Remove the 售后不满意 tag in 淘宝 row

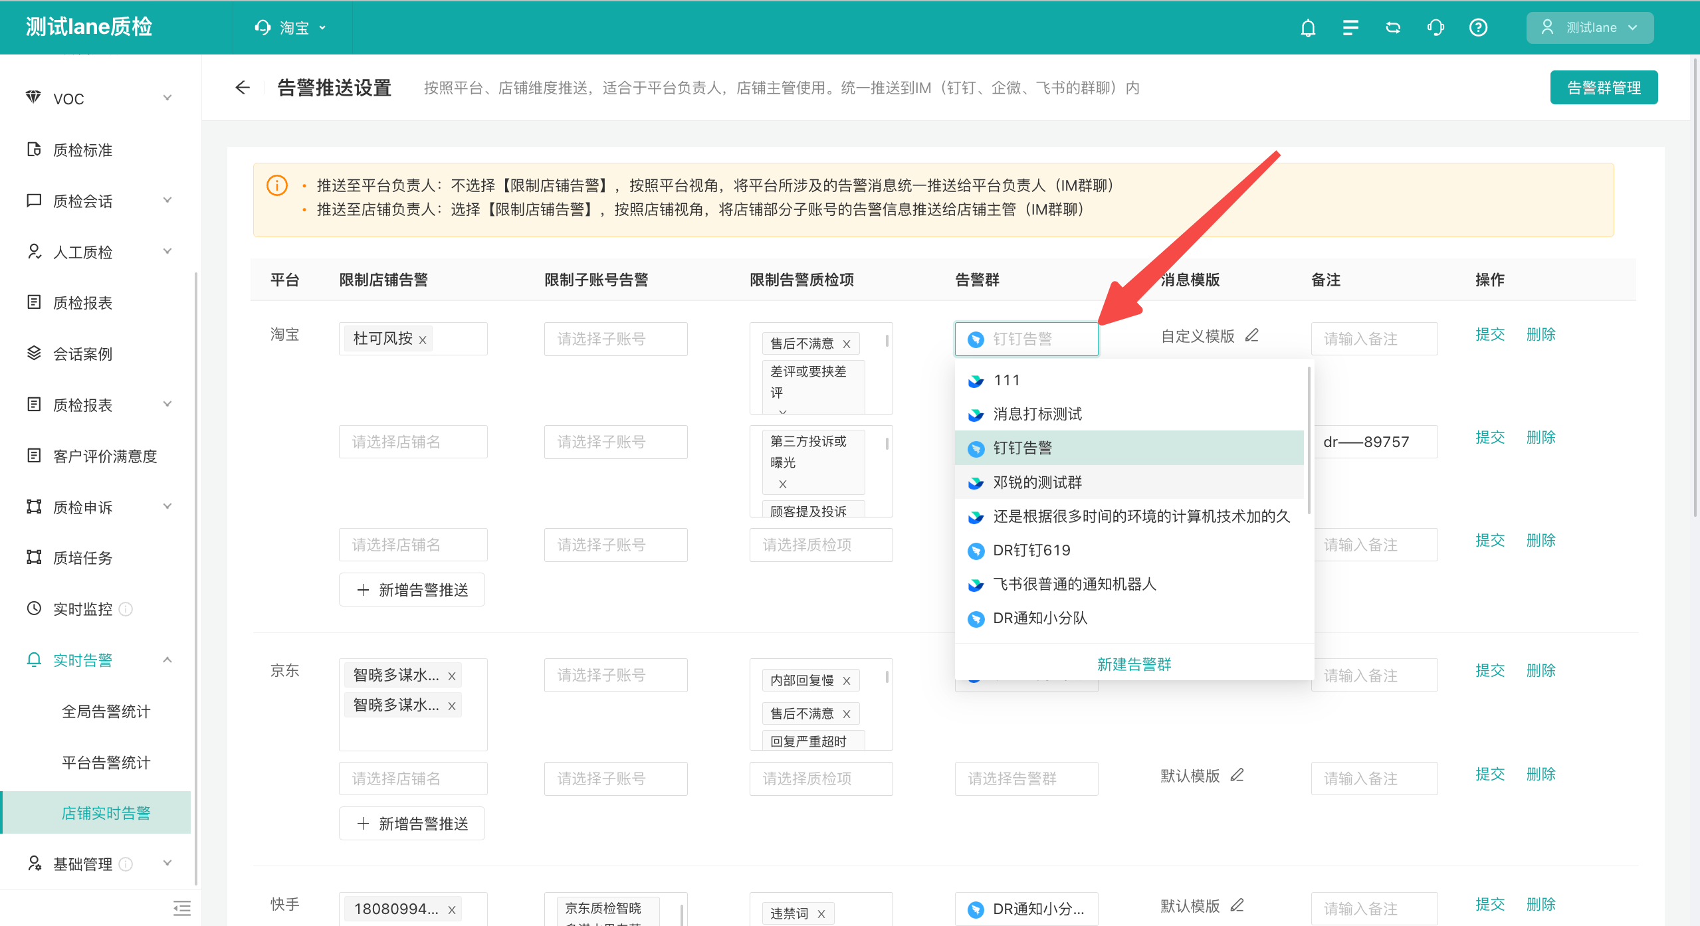coord(847,344)
